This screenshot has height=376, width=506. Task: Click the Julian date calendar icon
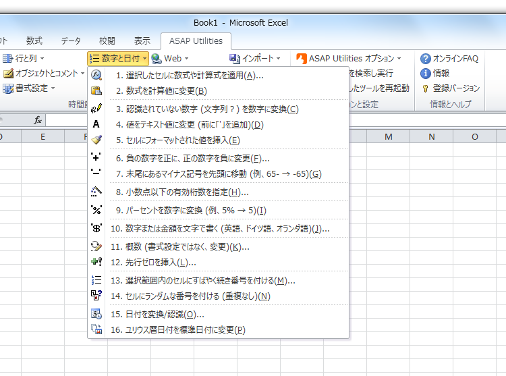click(x=96, y=329)
